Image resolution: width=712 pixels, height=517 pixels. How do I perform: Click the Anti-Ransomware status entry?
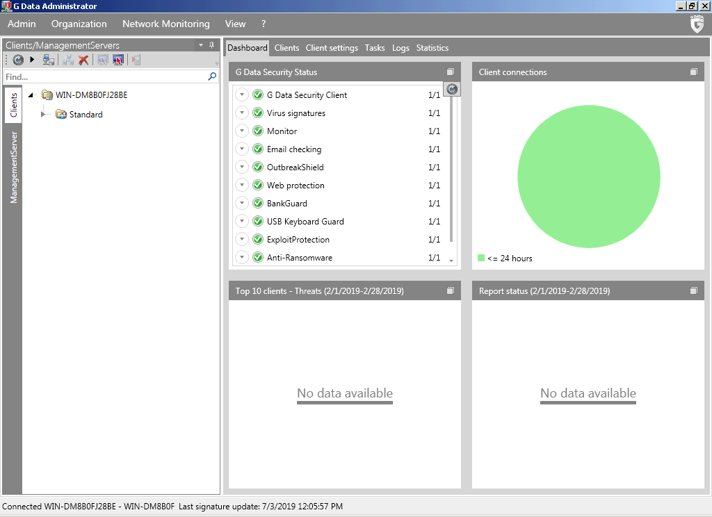click(300, 258)
